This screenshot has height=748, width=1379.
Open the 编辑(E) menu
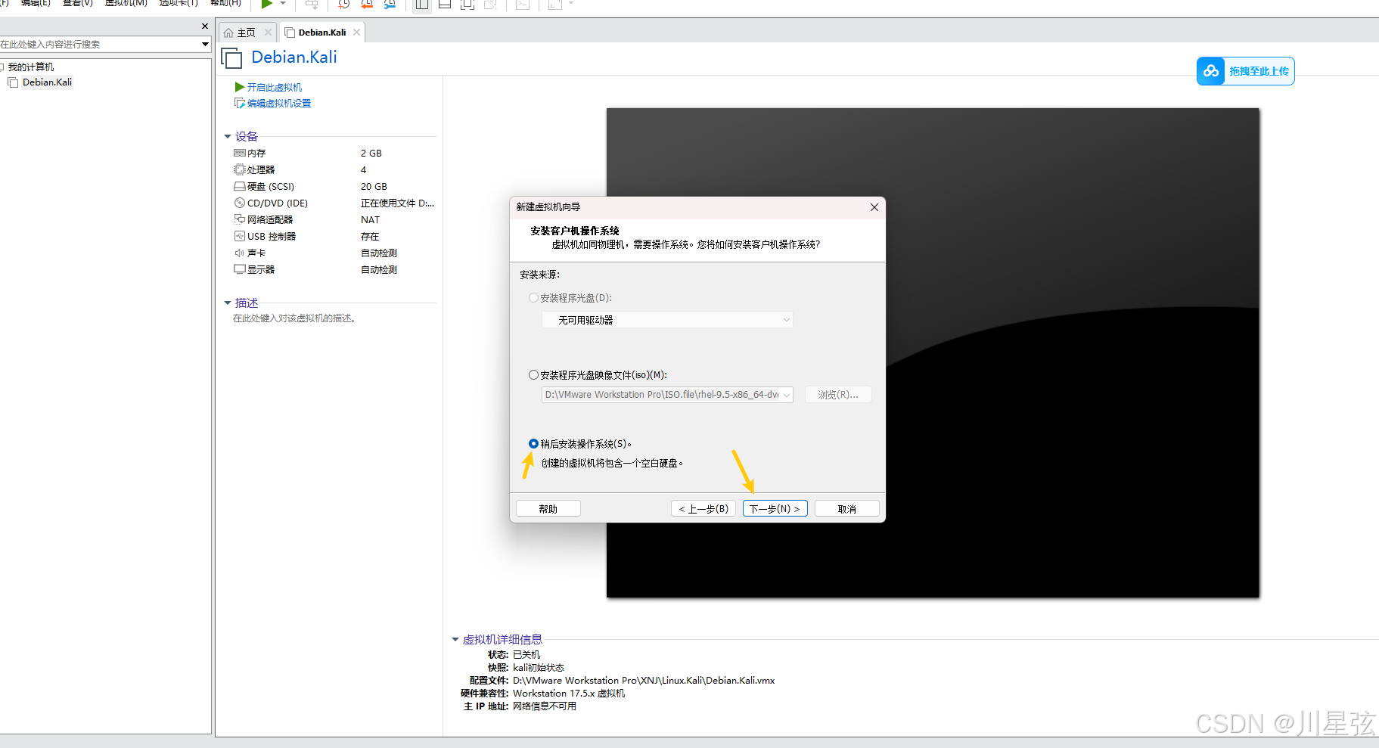tap(36, 3)
